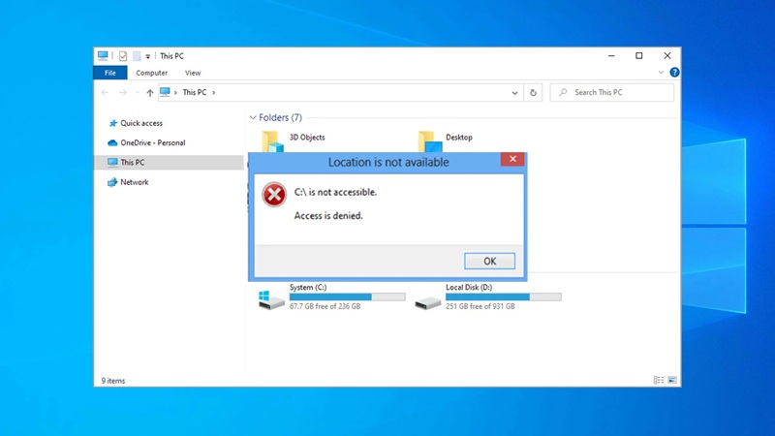Click the This PC icon in the title bar
The width and height of the screenshot is (775, 436).
point(103,56)
